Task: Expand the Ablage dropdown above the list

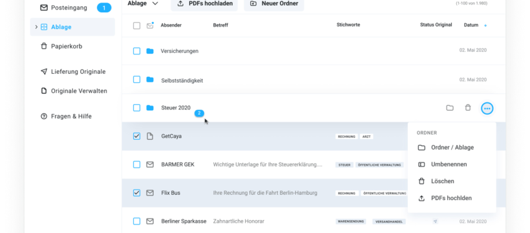Action: tap(143, 3)
